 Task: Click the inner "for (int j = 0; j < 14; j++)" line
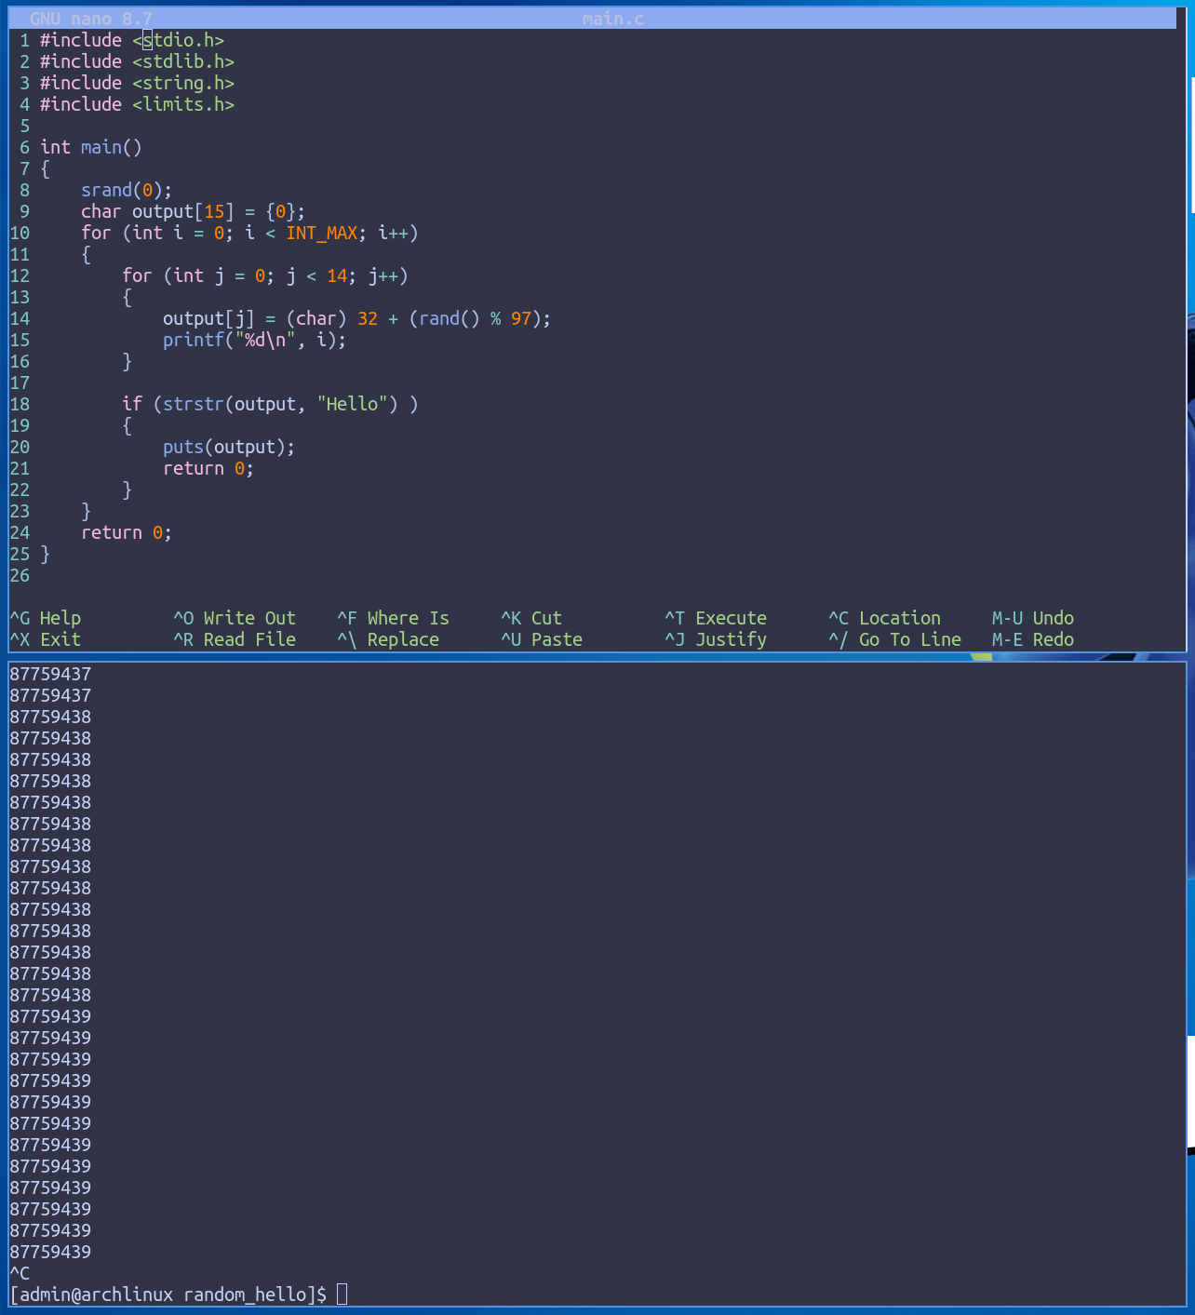click(x=265, y=275)
